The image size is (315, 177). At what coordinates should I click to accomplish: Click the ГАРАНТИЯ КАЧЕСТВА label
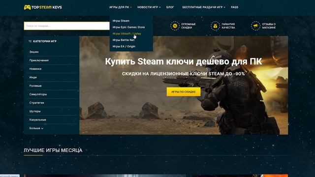(x=228, y=26)
